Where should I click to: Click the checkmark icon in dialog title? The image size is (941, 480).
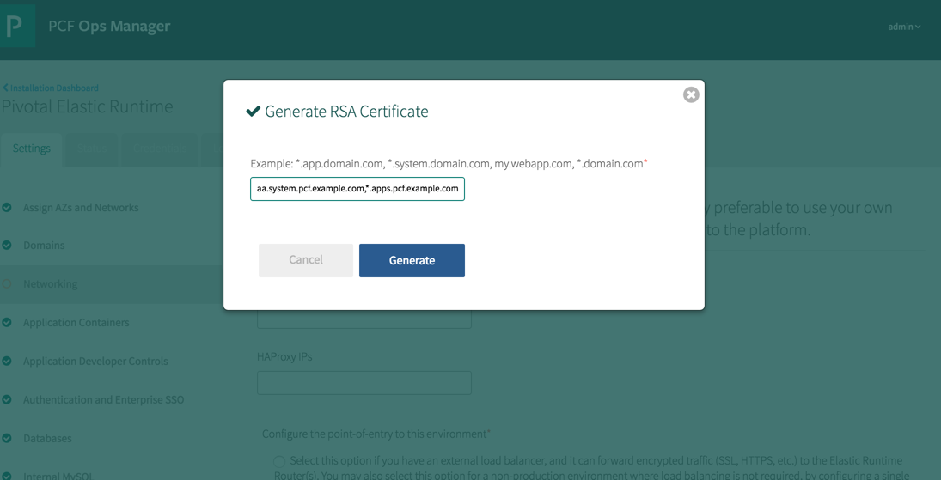[x=253, y=112]
